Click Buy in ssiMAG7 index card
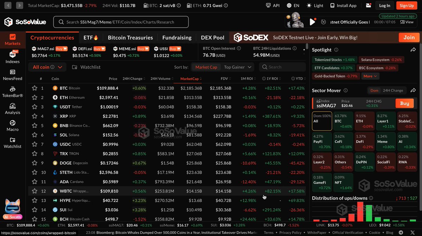This screenshot has width=422, height=236. coord(404,103)
